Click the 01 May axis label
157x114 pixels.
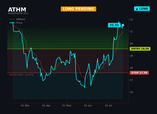pos(67,106)
